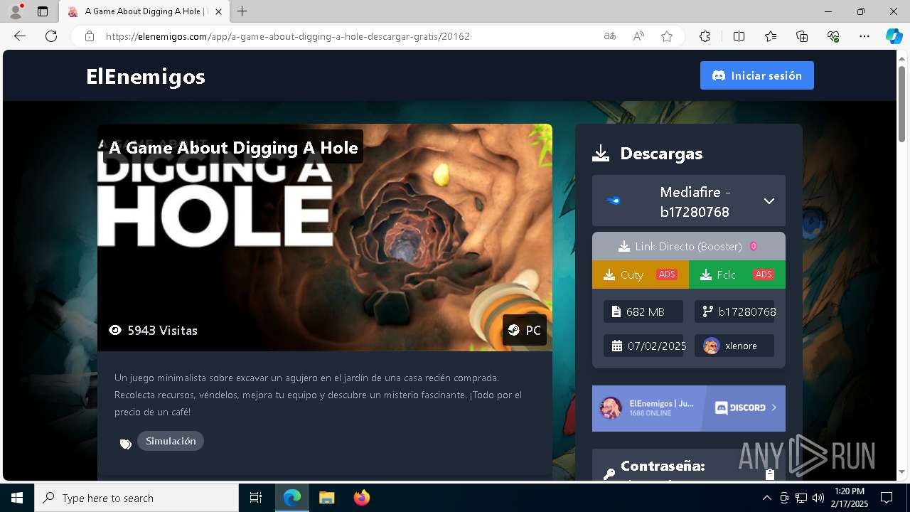The height and width of the screenshot is (512, 910).
Task: Activate read aloud icon
Action: pyautogui.click(x=638, y=36)
